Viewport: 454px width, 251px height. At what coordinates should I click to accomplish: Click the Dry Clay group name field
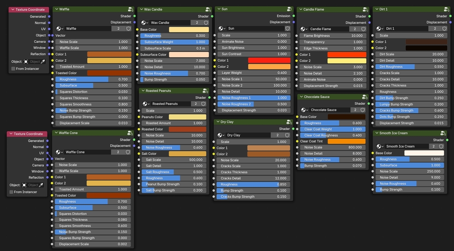point(248,135)
